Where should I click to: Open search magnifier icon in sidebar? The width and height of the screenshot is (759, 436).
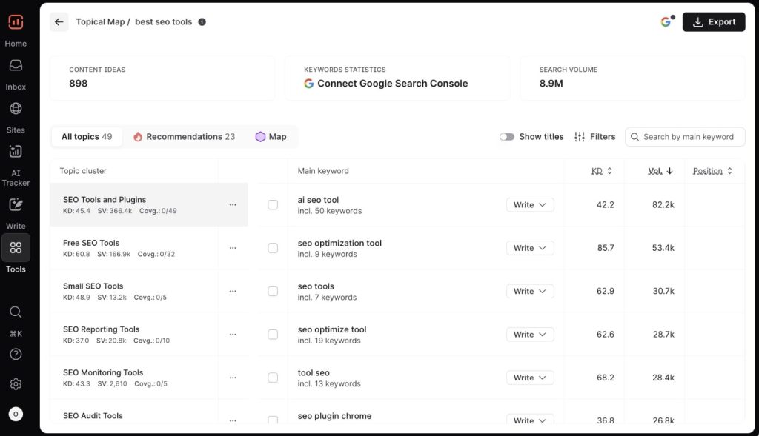click(16, 312)
